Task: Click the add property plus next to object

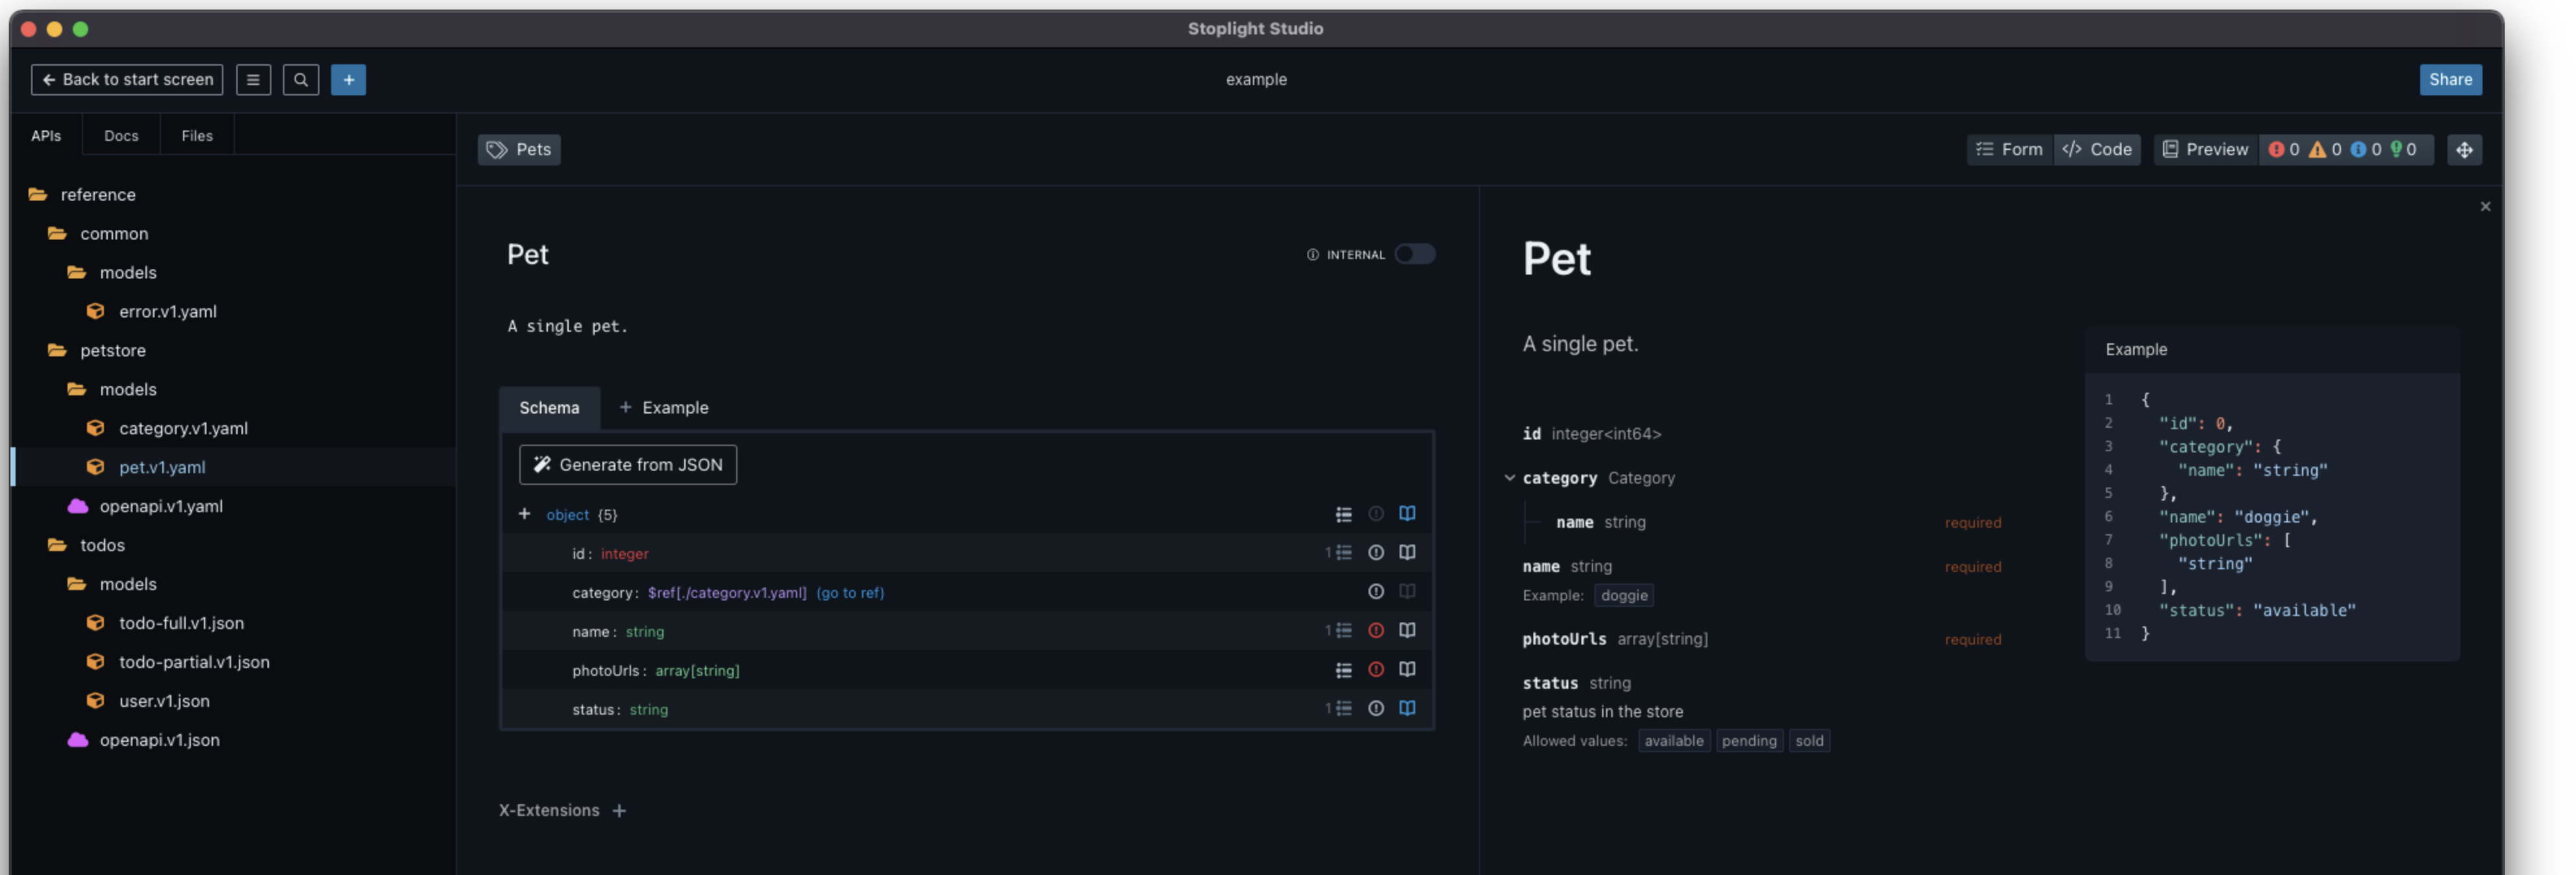Action: [x=524, y=514]
